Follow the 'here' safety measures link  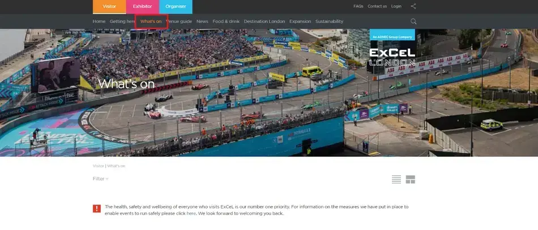(191, 213)
